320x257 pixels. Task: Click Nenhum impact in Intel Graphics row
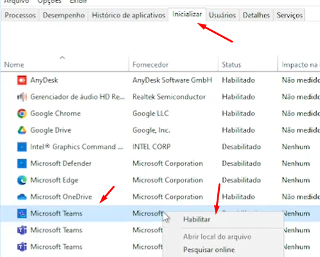296,147
